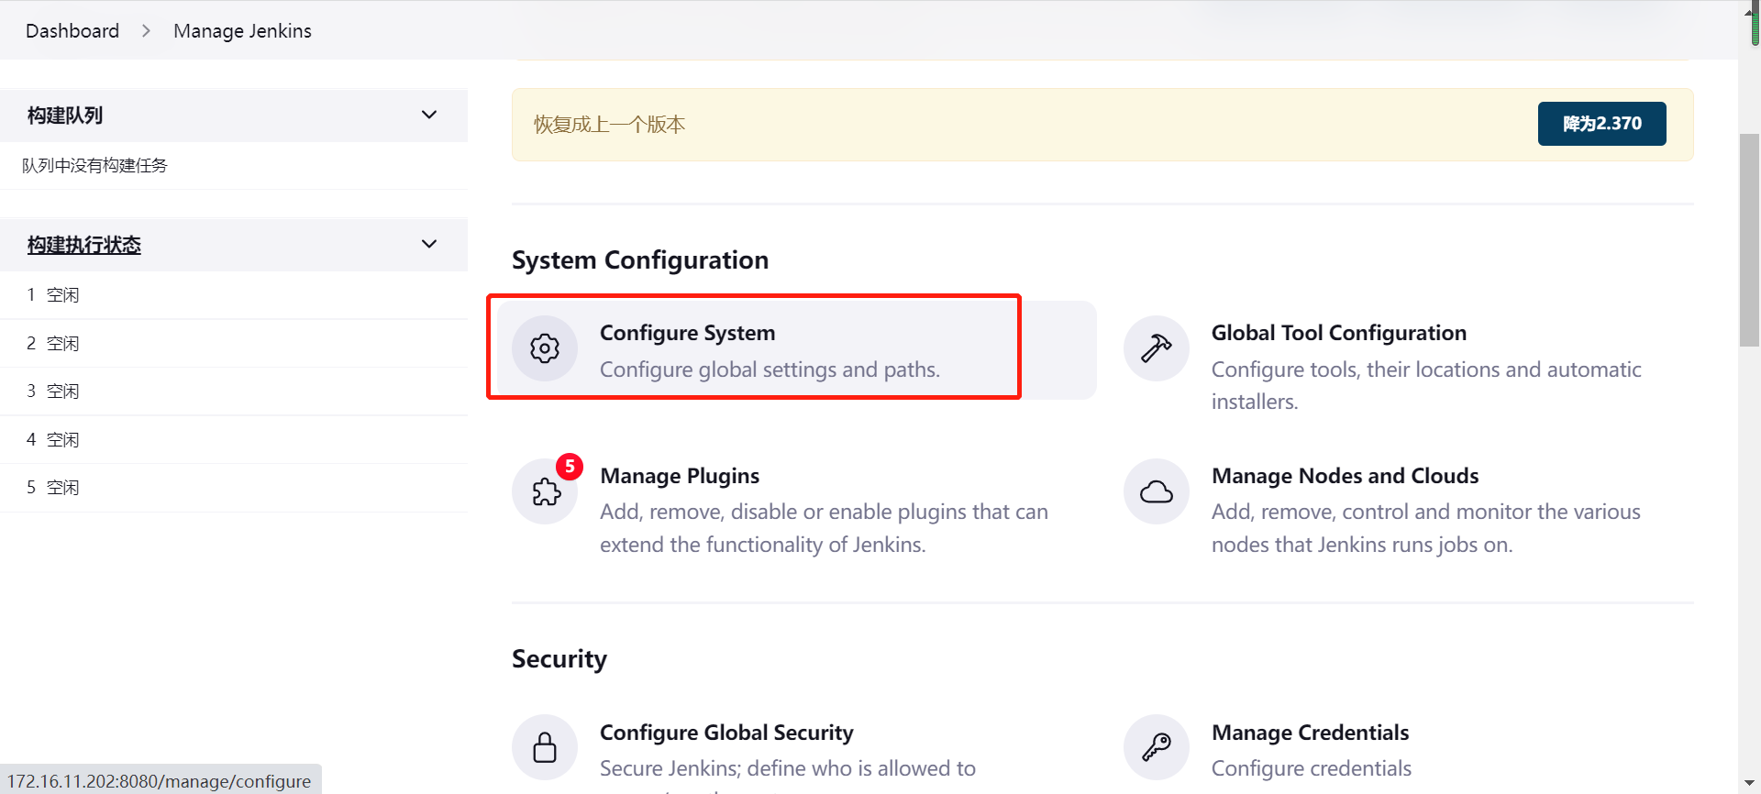The width and height of the screenshot is (1761, 794).
Task: Click the Manage Nodes cloud icon
Action: tap(1156, 492)
